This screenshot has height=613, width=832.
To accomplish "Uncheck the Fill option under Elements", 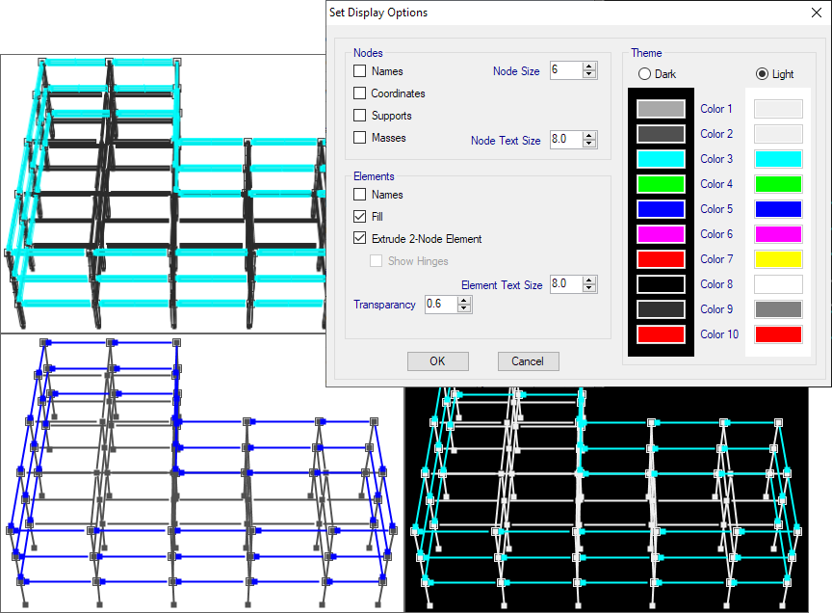I will [x=360, y=217].
